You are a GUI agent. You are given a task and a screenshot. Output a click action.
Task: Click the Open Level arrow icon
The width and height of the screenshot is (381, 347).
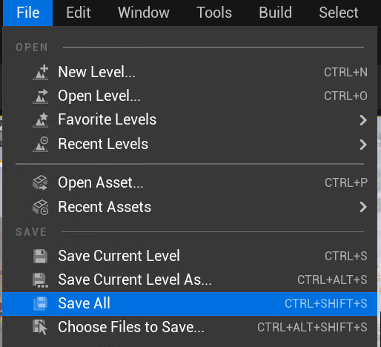pyautogui.click(x=41, y=96)
